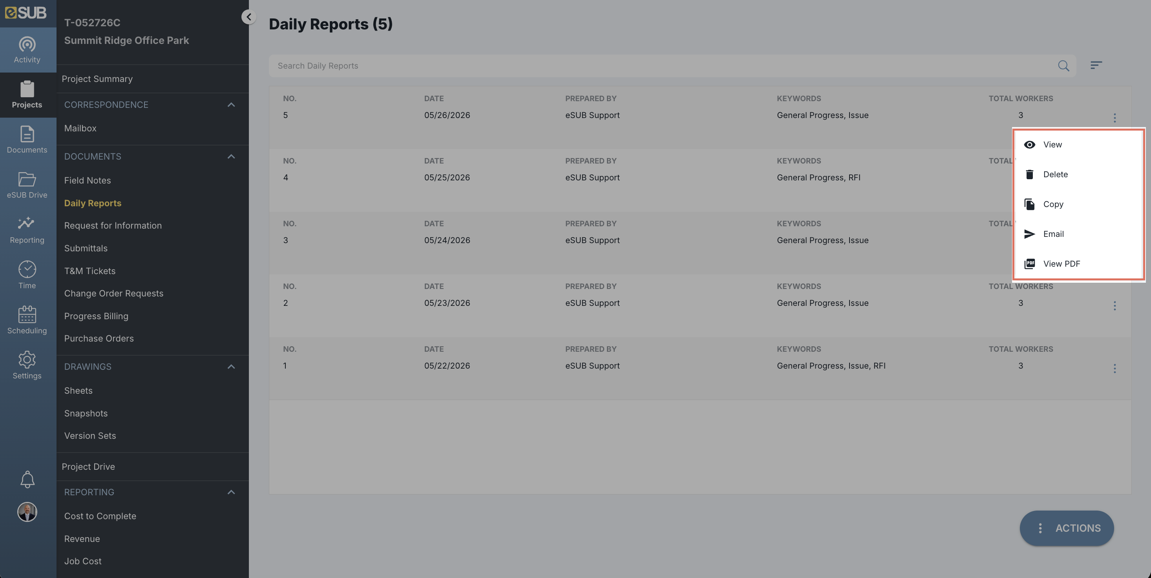Screen dimensions: 1151x578
Task: Open Snapshots under Drawings
Action: point(86,414)
